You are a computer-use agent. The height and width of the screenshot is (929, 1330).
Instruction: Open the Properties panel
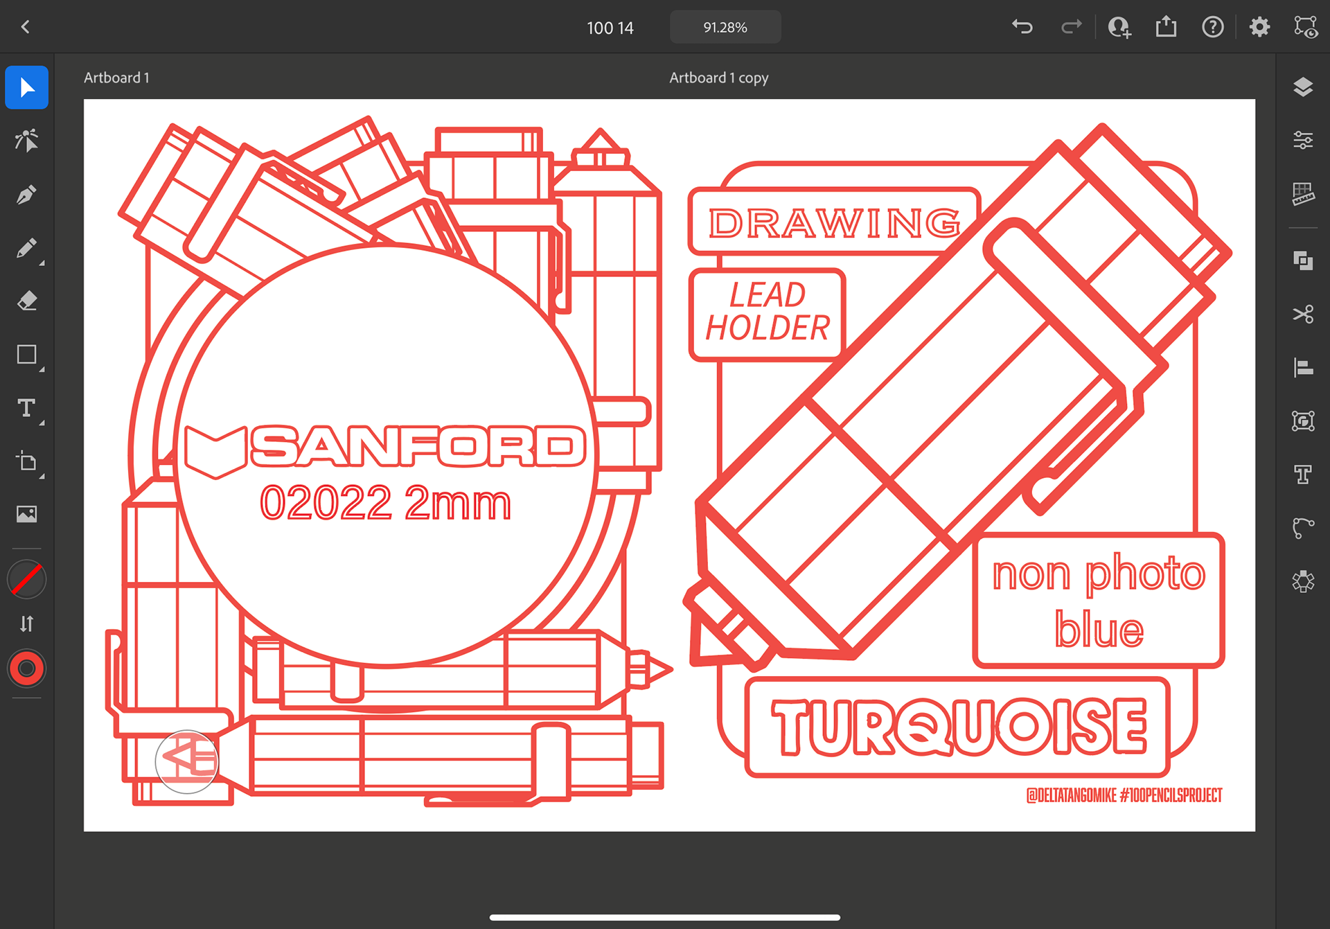pyautogui.click(x=1303, y=141)
